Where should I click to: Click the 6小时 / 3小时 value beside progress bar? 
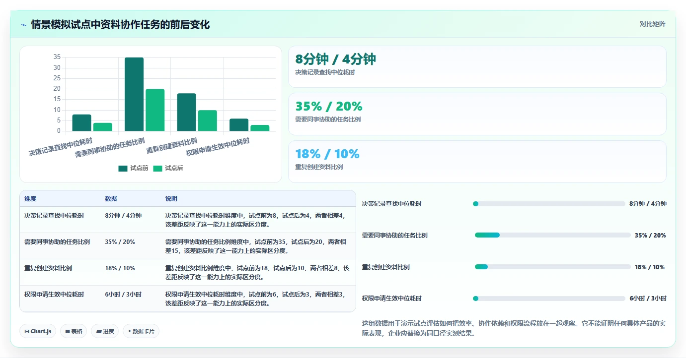648,298
